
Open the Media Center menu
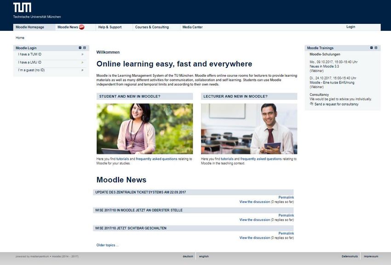coord(192,27)
